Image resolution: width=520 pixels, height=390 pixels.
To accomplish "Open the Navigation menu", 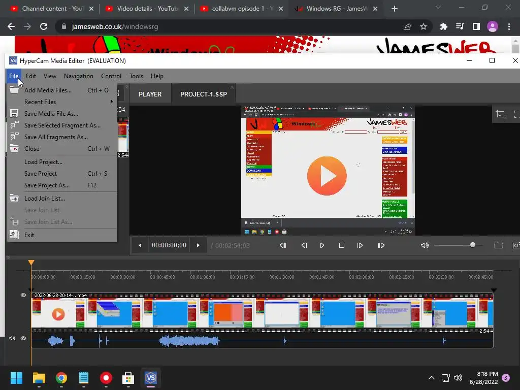I will click(79, 76).
